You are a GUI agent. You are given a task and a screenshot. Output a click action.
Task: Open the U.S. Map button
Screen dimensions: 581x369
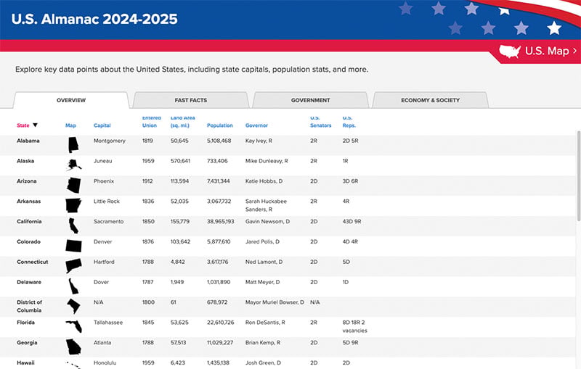(538, 51)
